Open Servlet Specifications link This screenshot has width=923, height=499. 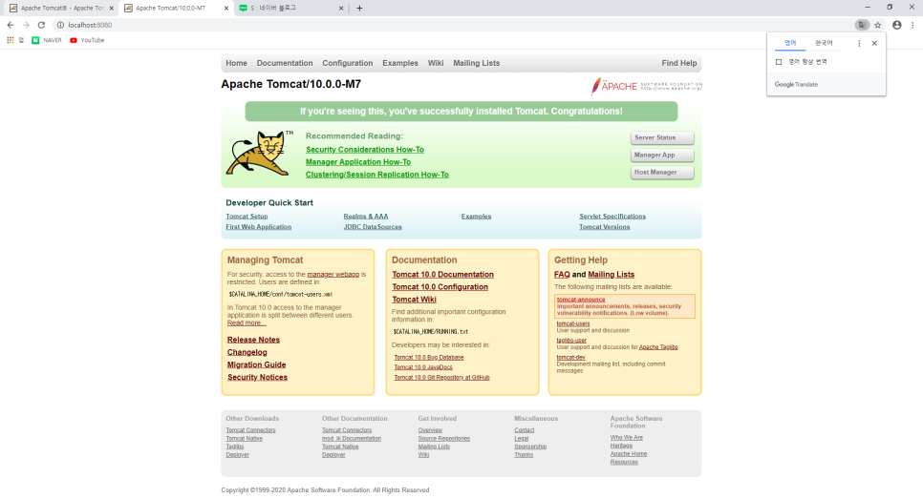pyautogui.click(x=612, y=217)
